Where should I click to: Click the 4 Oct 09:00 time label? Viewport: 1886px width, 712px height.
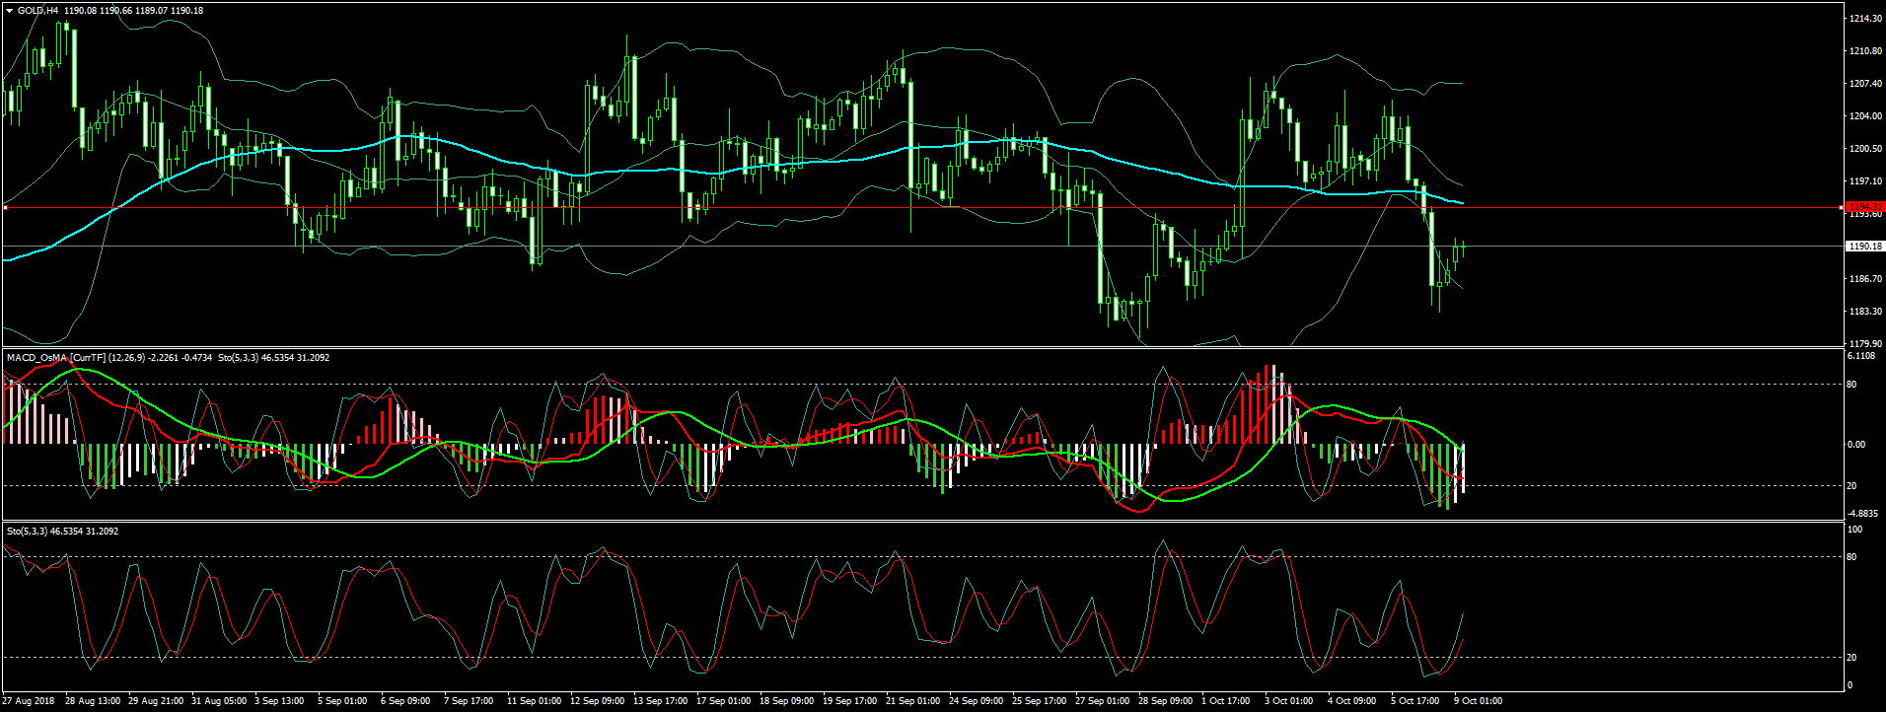coord(1352,701)
